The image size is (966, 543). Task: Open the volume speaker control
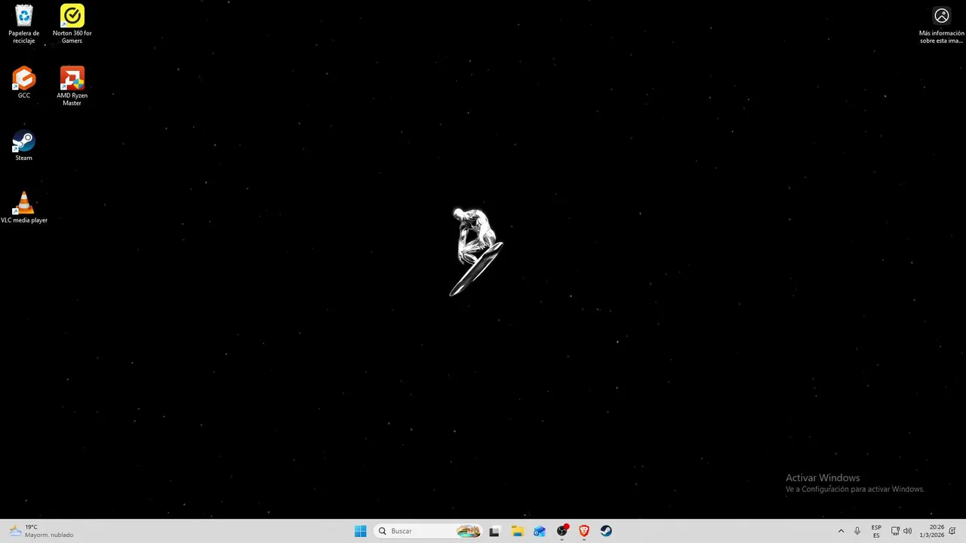907,531
